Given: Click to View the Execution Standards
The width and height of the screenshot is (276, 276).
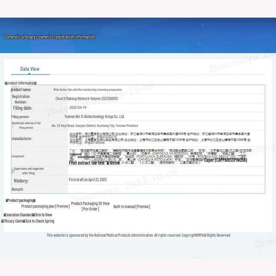Looking at the screenshot, I should tap(43, 215).
